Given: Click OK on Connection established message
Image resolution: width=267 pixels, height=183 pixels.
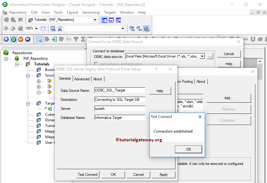Looking at the screenshot, I should click(188, 149).
